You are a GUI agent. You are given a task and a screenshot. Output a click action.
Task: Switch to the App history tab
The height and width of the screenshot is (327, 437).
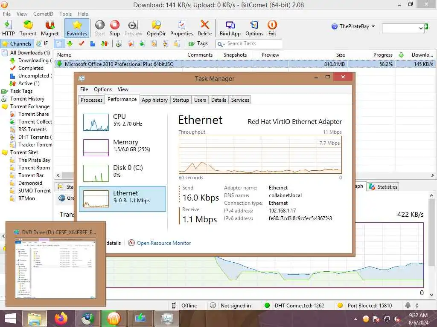coord(154,100)
